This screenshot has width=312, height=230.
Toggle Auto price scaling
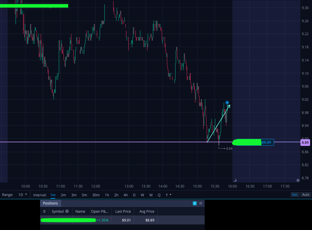pos(306,195)
